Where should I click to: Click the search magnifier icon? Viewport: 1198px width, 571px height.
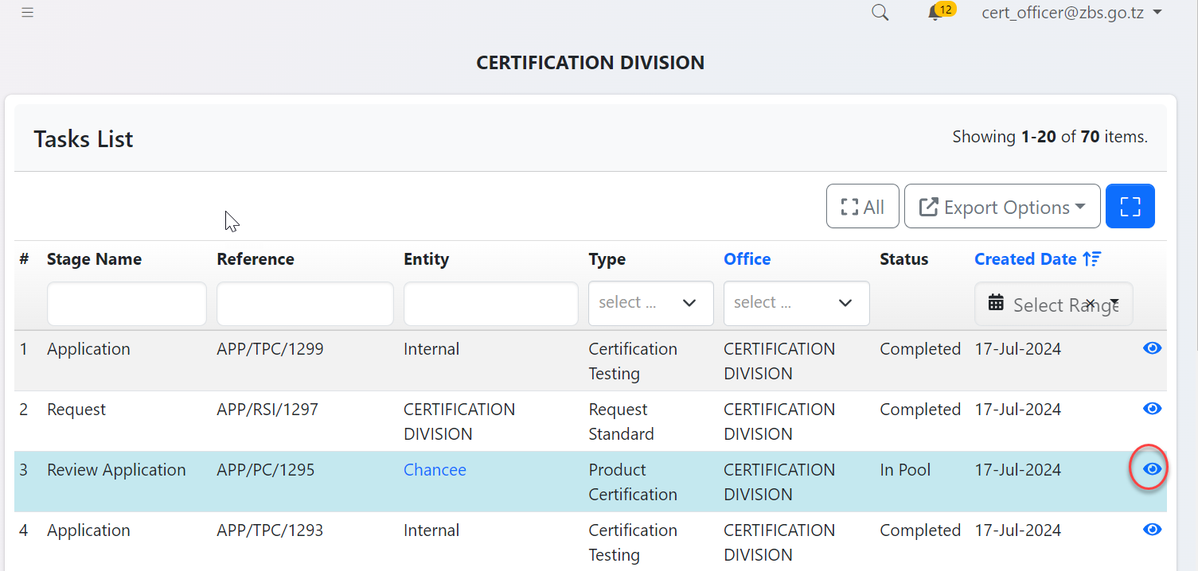point(880,13)
